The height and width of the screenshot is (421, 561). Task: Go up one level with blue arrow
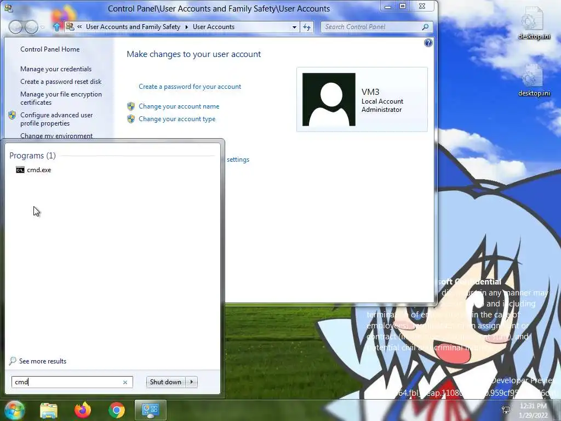click(x=56, y=27)
